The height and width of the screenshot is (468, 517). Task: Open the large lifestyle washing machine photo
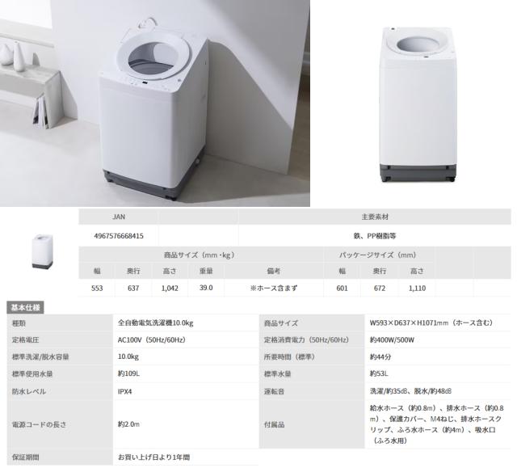coord(154,103)
